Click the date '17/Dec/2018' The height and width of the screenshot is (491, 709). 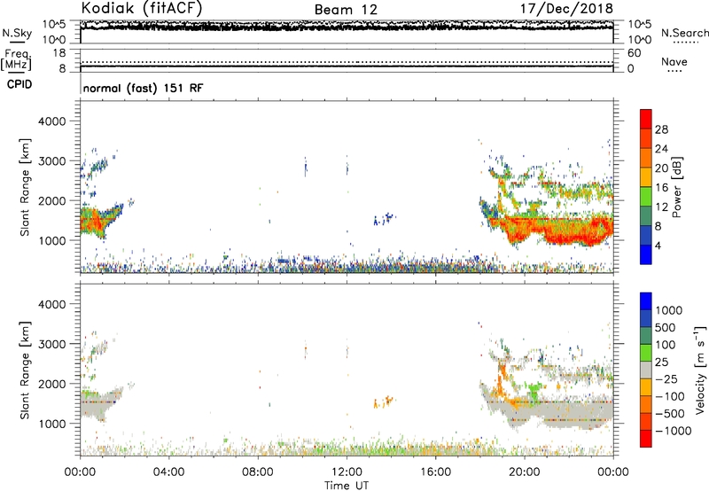click(x=566, y=8)
